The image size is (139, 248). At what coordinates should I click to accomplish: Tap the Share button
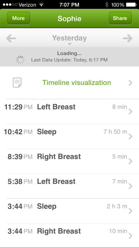[x=120, y=18]
